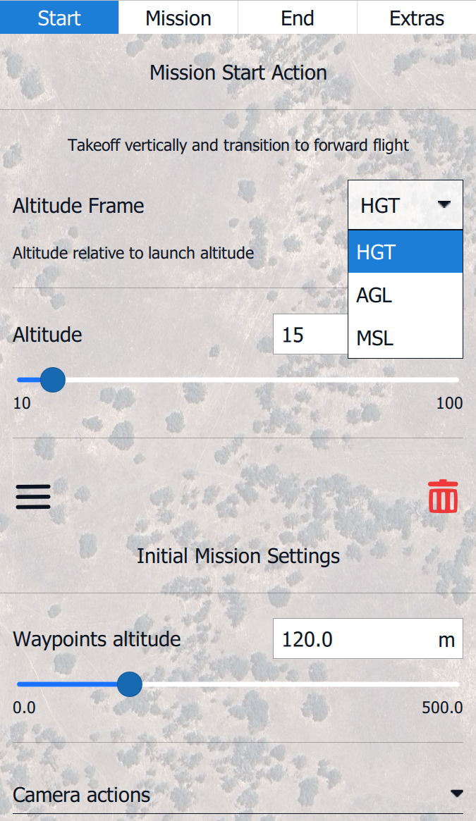Open the hamburger menu icon
Screen dimensions: 476x821
coord(33,497)
